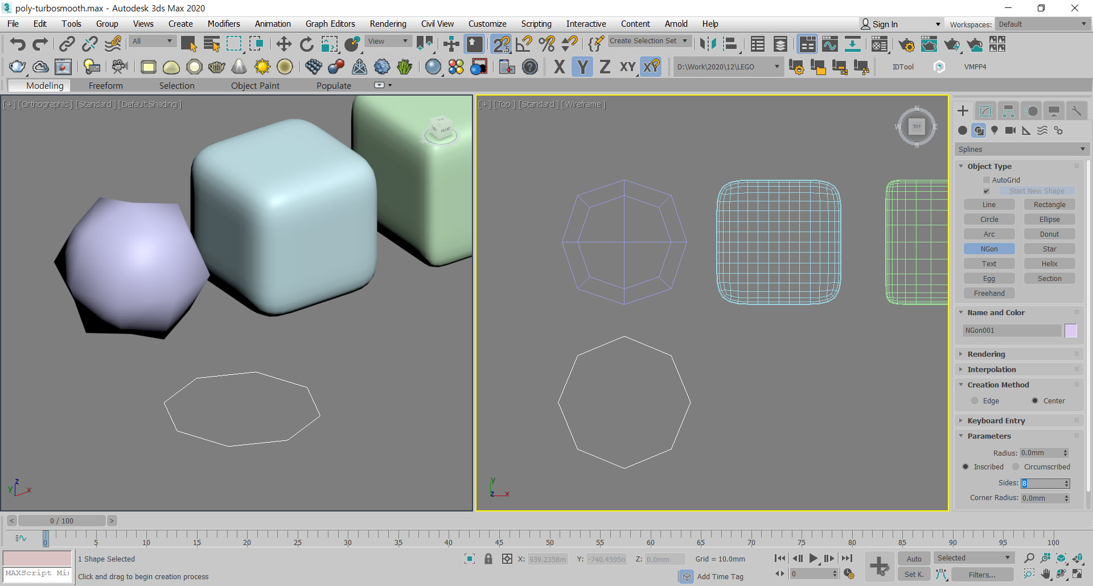Switch to the Freeform ribbon tab
The width and height of the screenshot is (1093, 586).
[x=105, y=86]
